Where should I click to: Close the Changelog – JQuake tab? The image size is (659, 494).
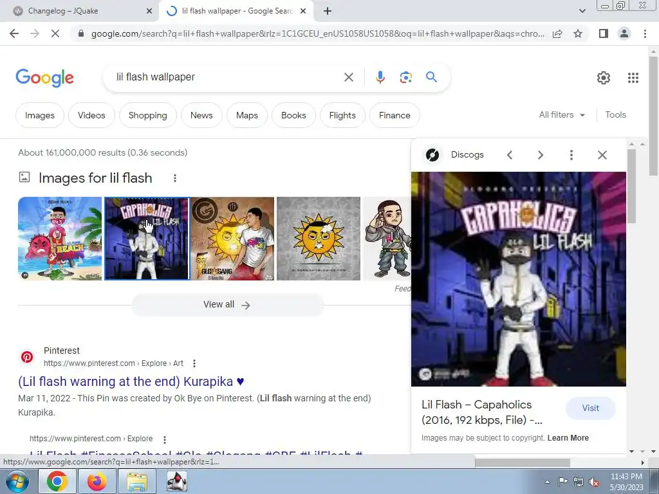click(x=149, y=12)
